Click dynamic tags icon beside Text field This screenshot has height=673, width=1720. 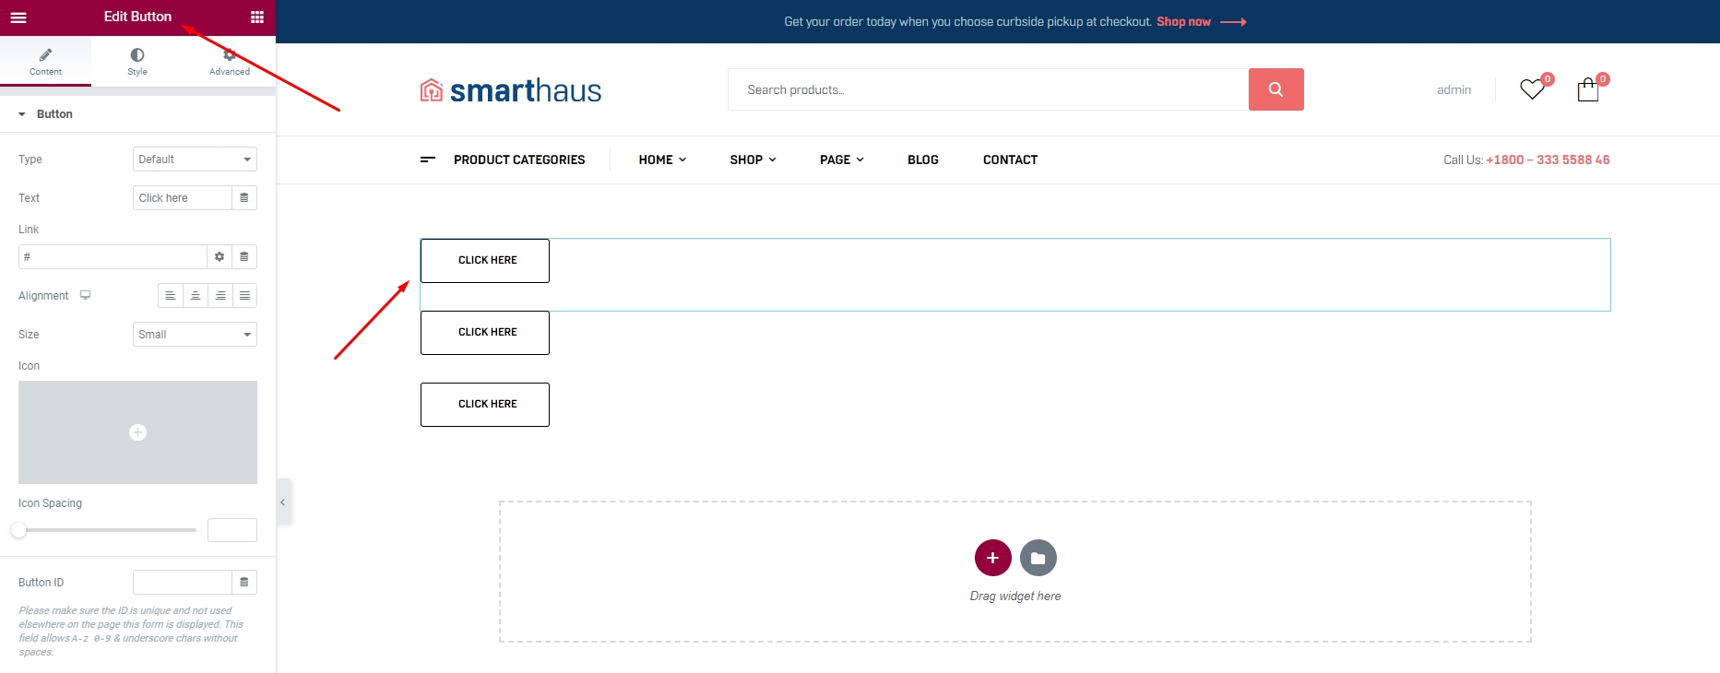pos(244,198)
